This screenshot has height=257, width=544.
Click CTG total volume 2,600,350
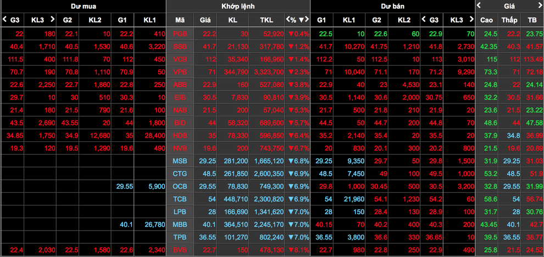coord(269,174)
